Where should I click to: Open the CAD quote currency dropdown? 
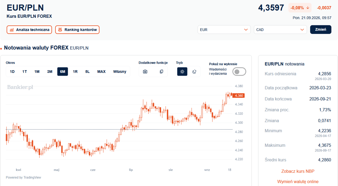click(280, 30)
